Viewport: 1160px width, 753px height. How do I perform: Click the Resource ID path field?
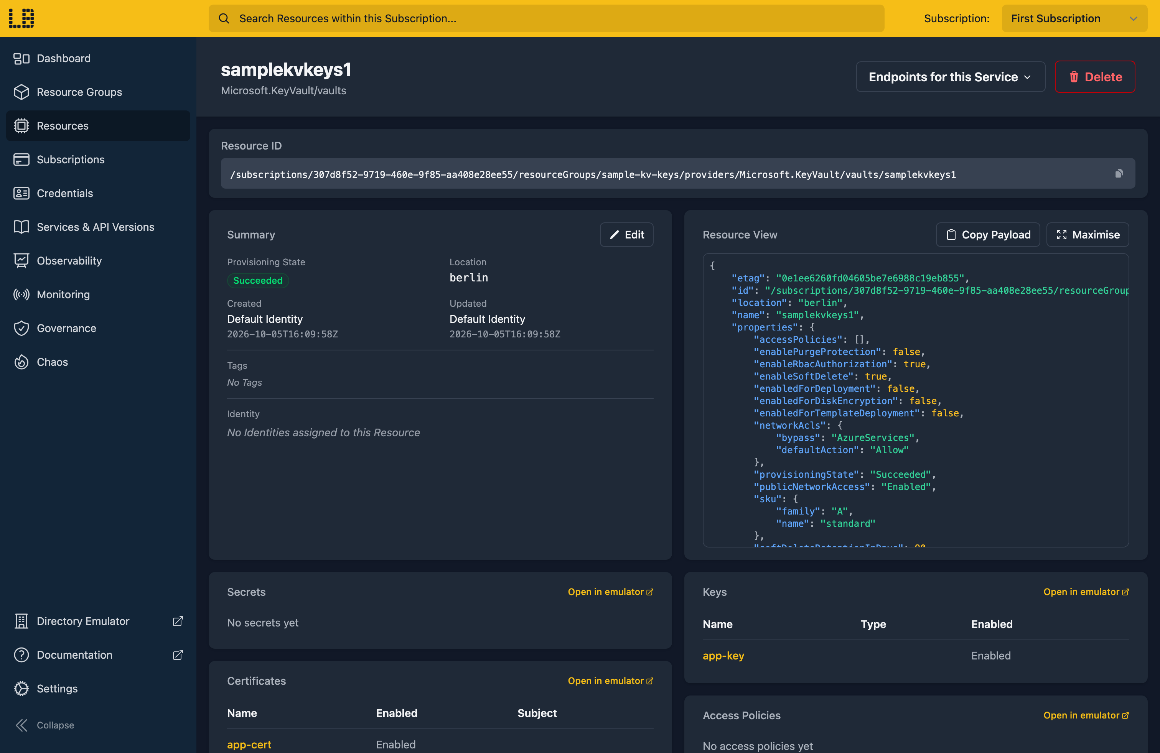click(x=678, y=173)
